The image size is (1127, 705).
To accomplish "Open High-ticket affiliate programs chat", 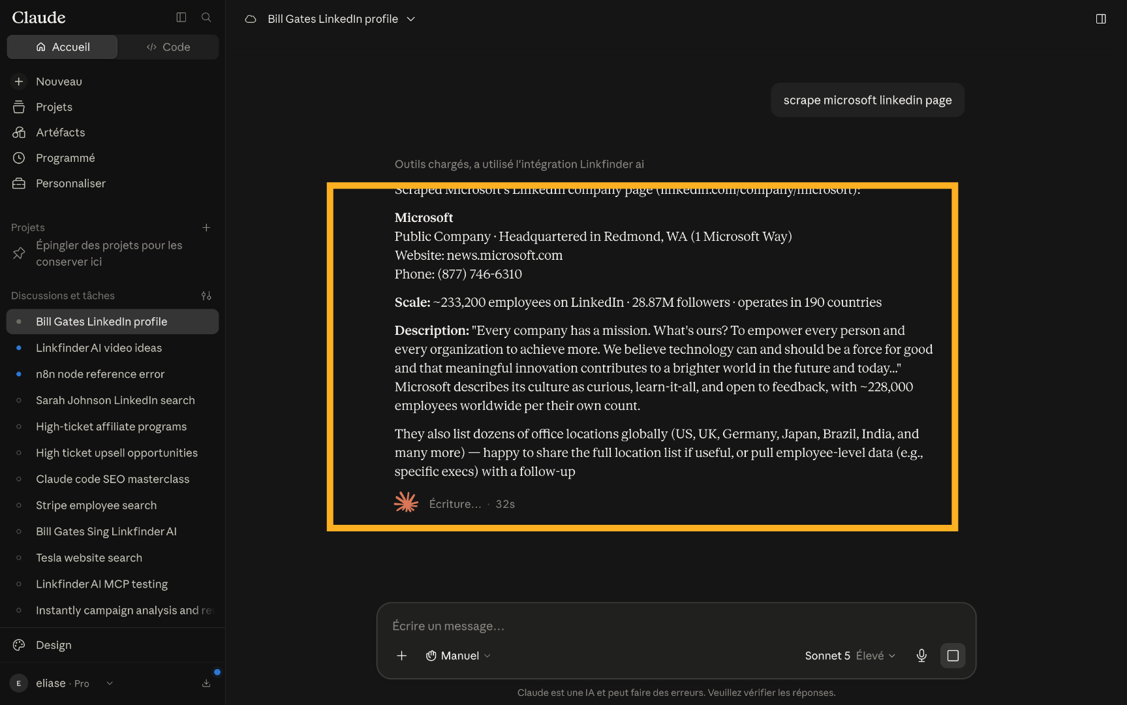I will click(112, 426).
